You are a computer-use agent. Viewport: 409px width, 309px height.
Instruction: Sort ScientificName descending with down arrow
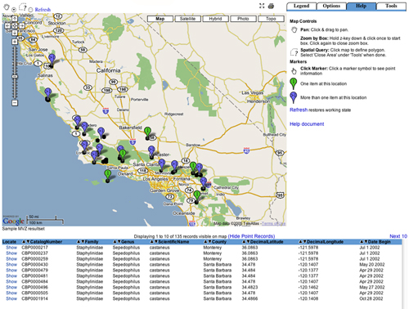pyautogui.click(x=156, y=242)
